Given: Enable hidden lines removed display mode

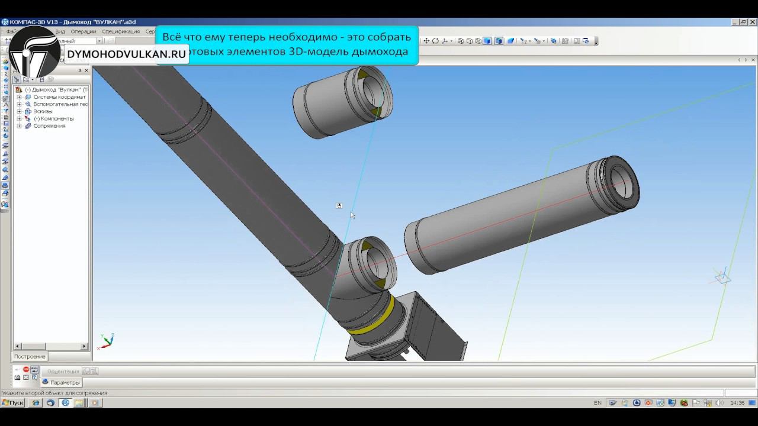Looking at the screenshot, I should (x=470, y=41).
